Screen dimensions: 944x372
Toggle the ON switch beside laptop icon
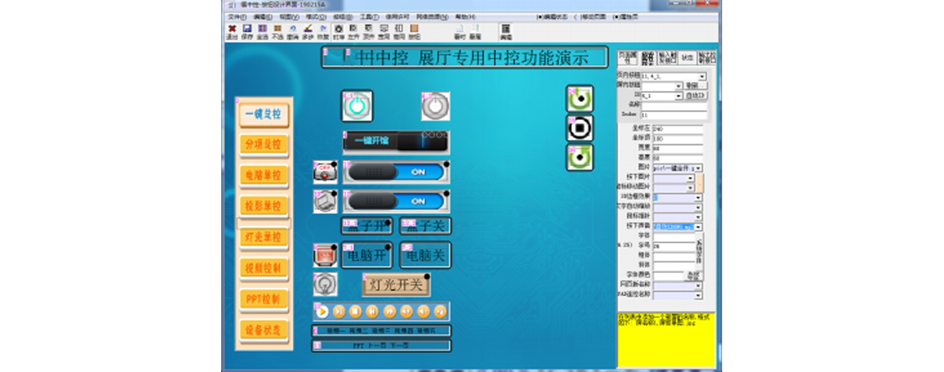pyautogui.click(x=396, y=202)
